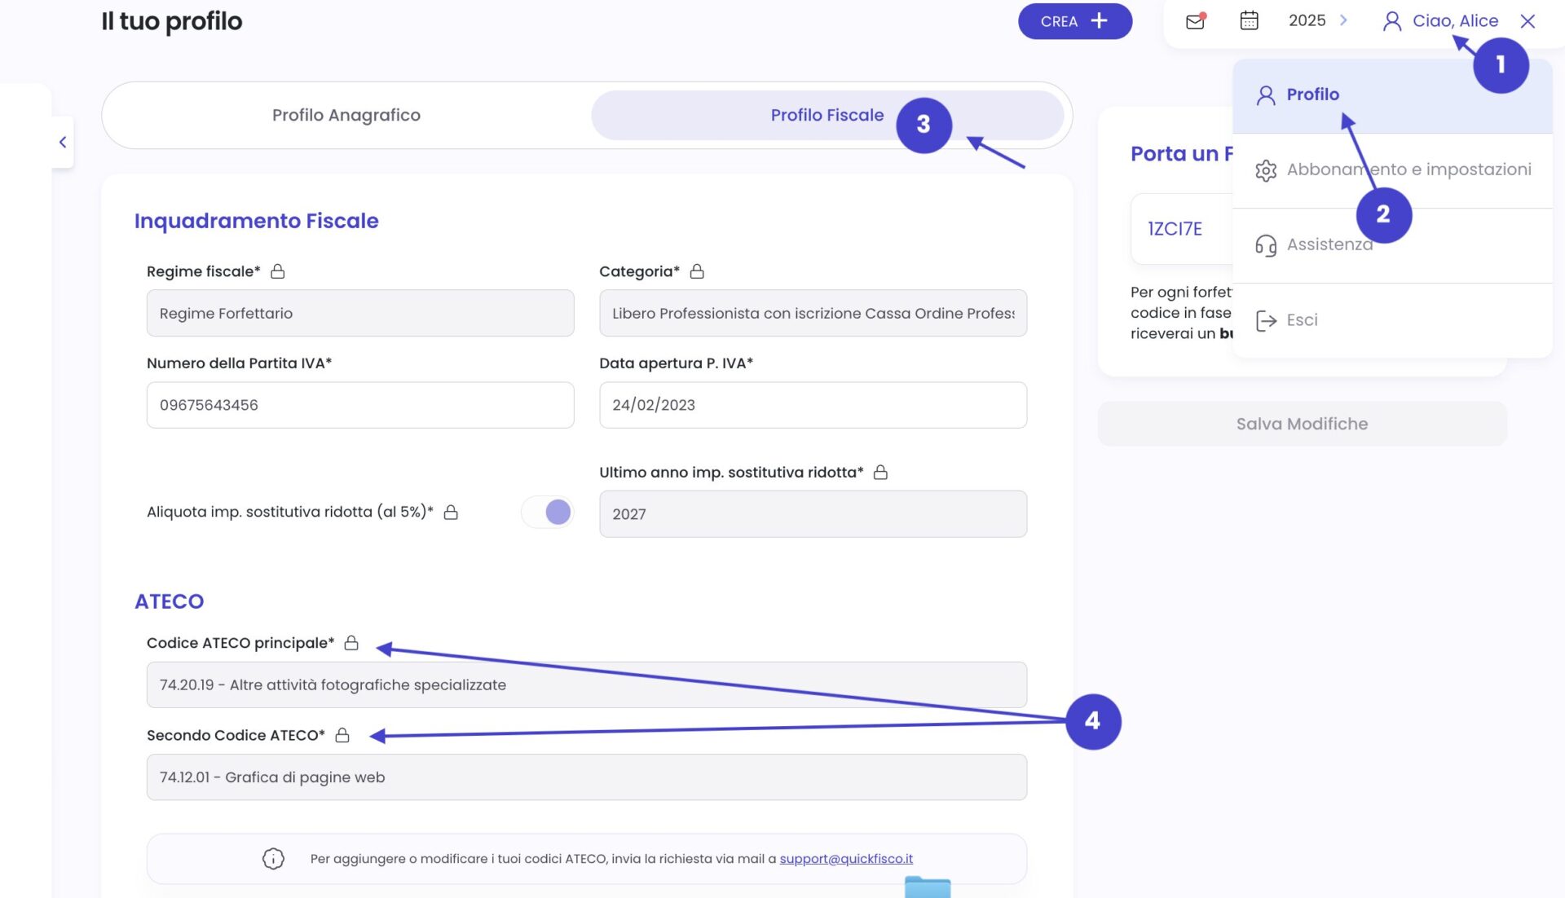Click the user avatar icon beside Ciao, Alice
The image size is (1565, 898).
coord(1391,21)
